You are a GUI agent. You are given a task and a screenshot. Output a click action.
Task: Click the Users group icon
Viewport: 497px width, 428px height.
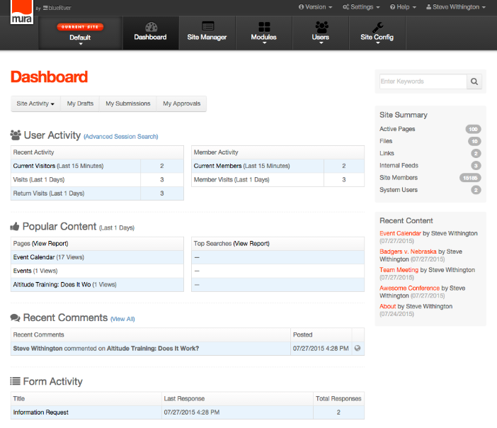pyautogui.click(x=321, y=27)
